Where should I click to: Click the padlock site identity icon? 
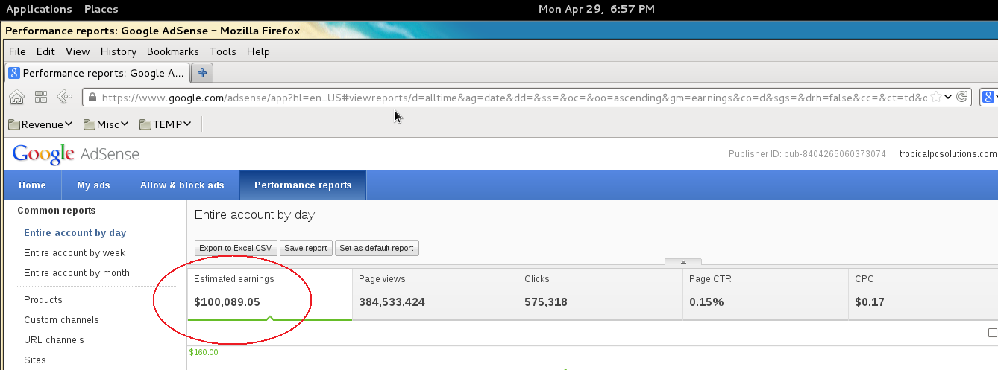point(92,98)
